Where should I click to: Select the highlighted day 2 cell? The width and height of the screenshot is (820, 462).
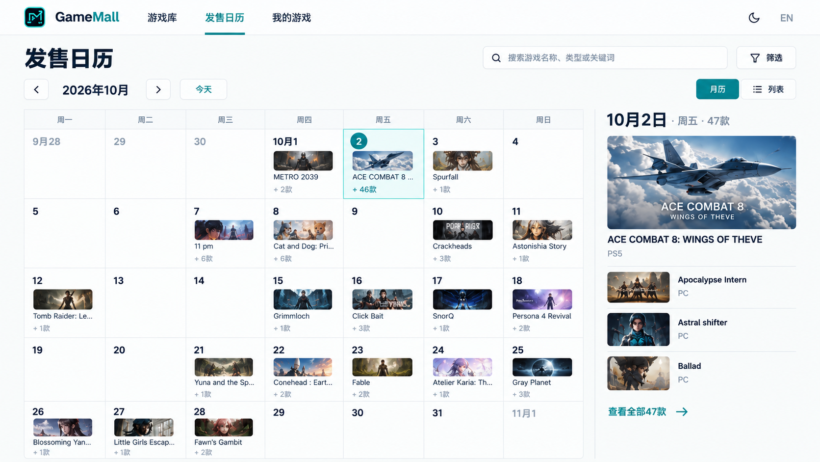[384, 164]
